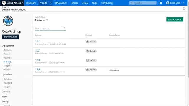
Task: Go to the Dashboard menu
Action: tap(31, 3)
